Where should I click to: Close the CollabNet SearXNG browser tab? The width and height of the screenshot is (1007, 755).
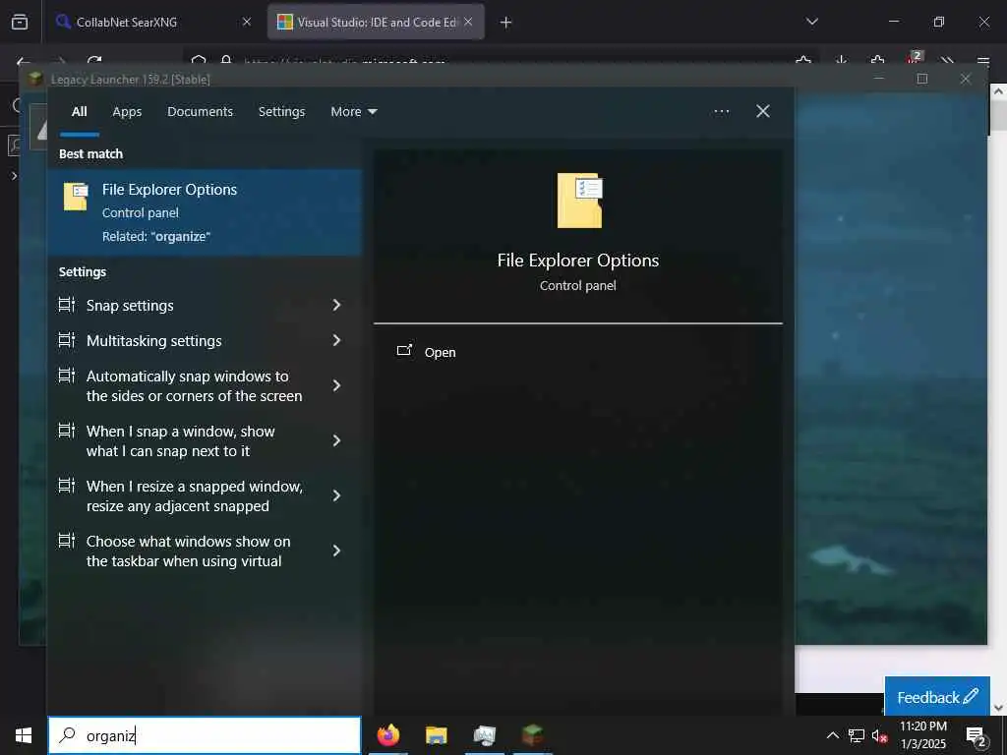click(x=247, y=22)
